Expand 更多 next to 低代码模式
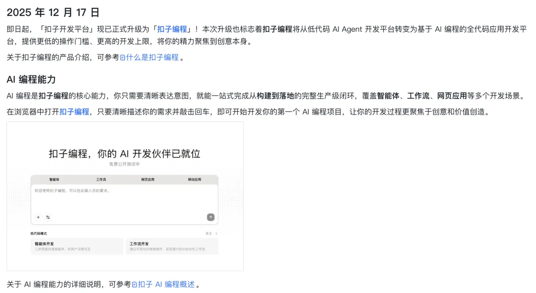The width and height of the screenshot is (536, 293). coord(211,234)
